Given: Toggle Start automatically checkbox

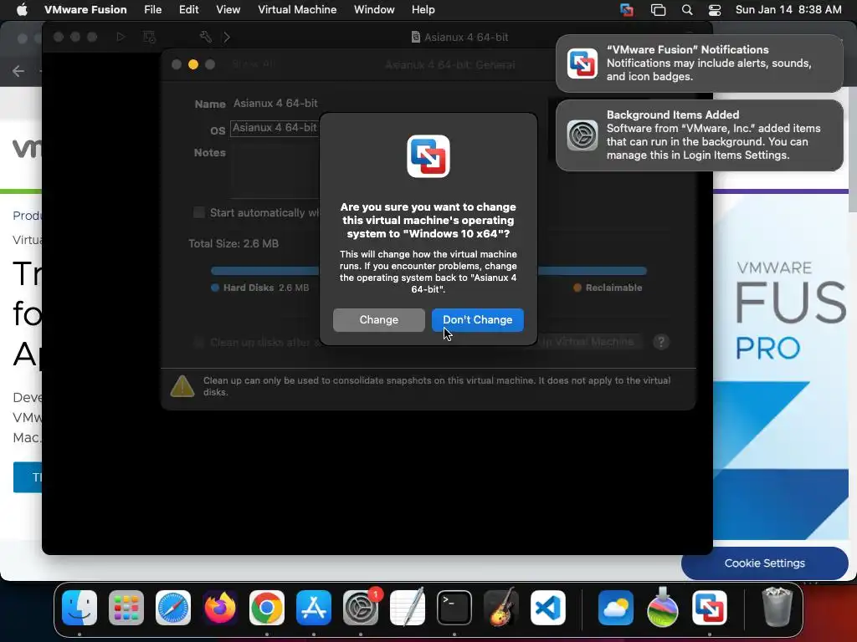Looking at the screenshot, I should point(199,212).
